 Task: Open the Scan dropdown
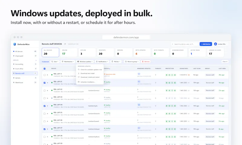tap(55, 61)
